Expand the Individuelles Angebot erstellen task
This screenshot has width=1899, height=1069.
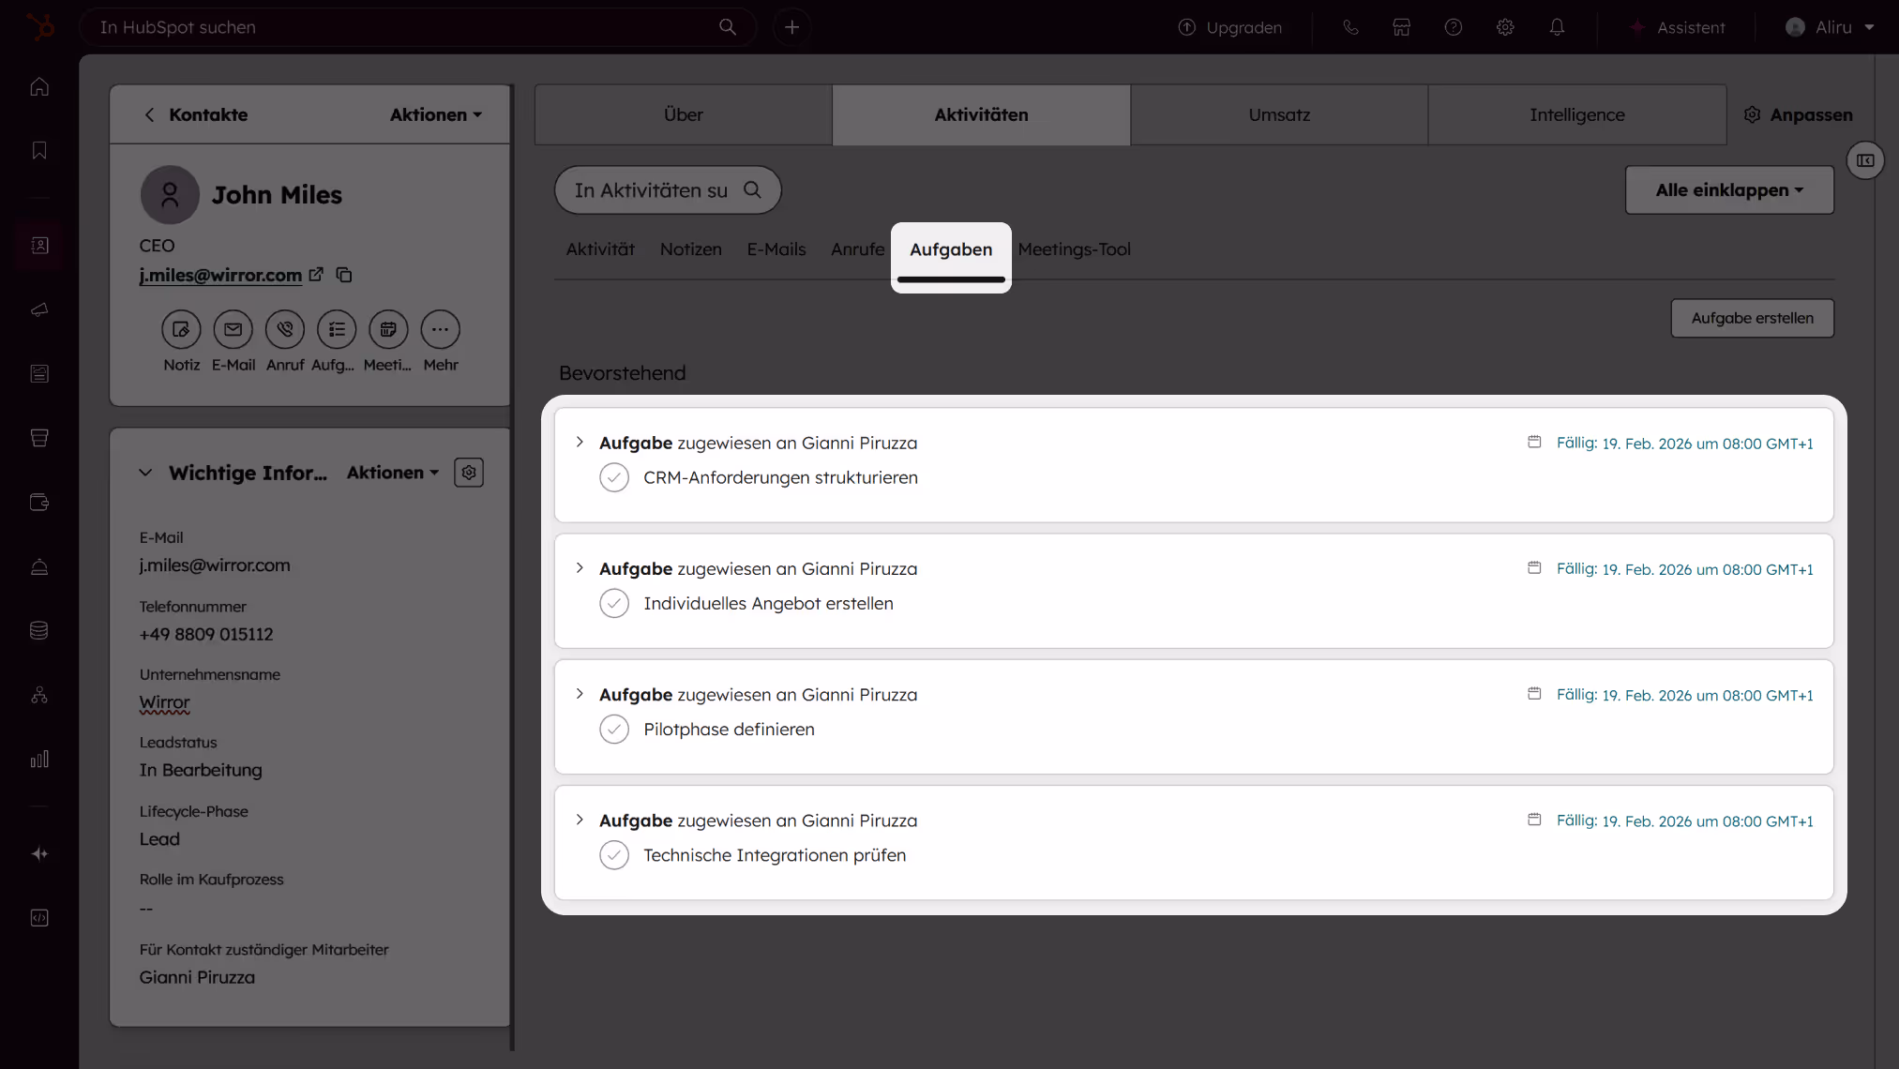point(580,568)
